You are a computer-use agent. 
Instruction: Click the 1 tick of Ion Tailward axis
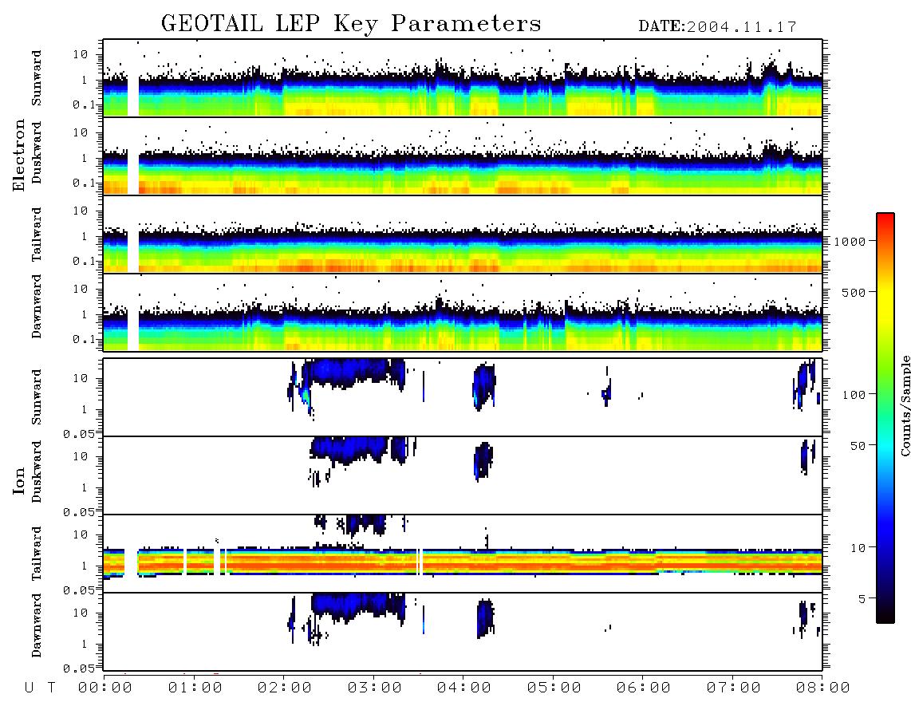pyautogui.click(x=85, y=566)
